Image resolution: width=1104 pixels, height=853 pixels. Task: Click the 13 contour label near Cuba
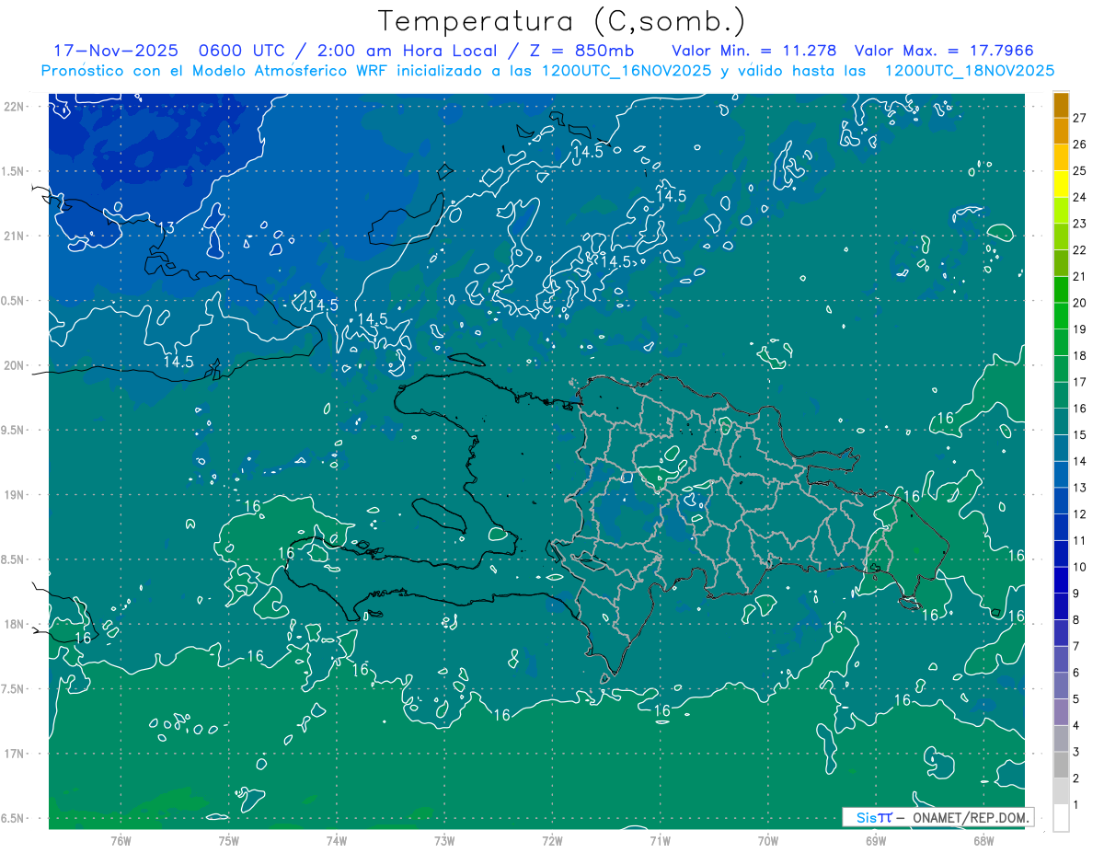tap(167, 227)
